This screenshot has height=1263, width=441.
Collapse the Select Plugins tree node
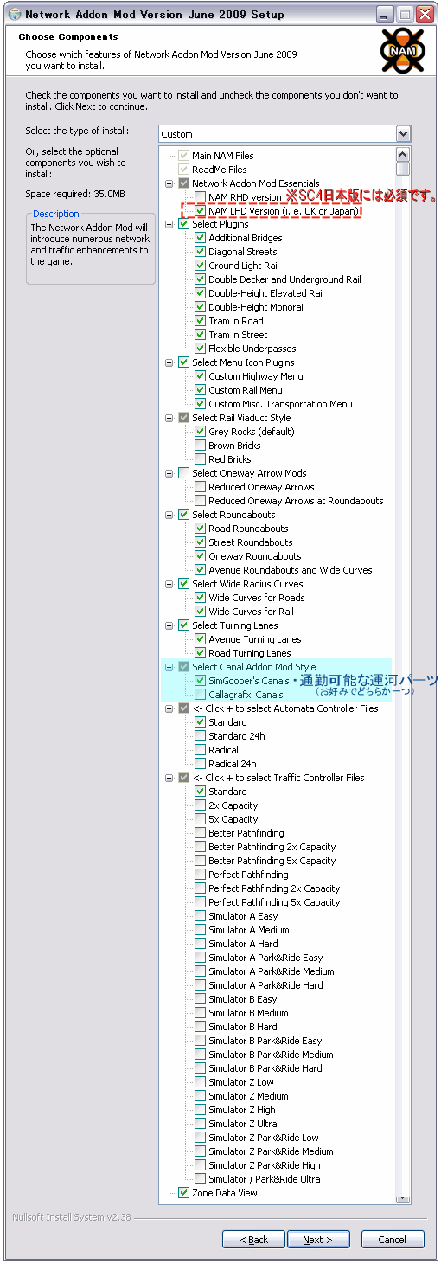pos(169,224)
